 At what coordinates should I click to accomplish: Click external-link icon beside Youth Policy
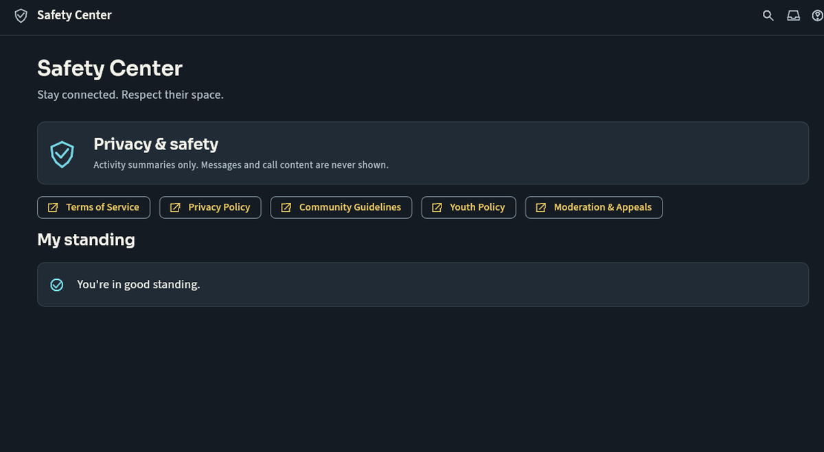coord(437,207)
